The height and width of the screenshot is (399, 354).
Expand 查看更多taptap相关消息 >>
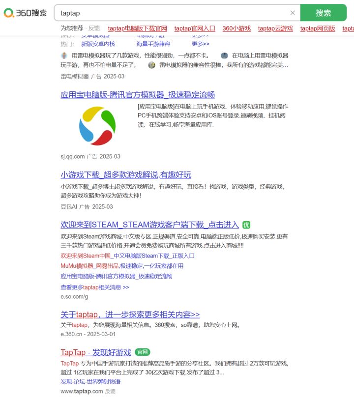pos(95,287)
